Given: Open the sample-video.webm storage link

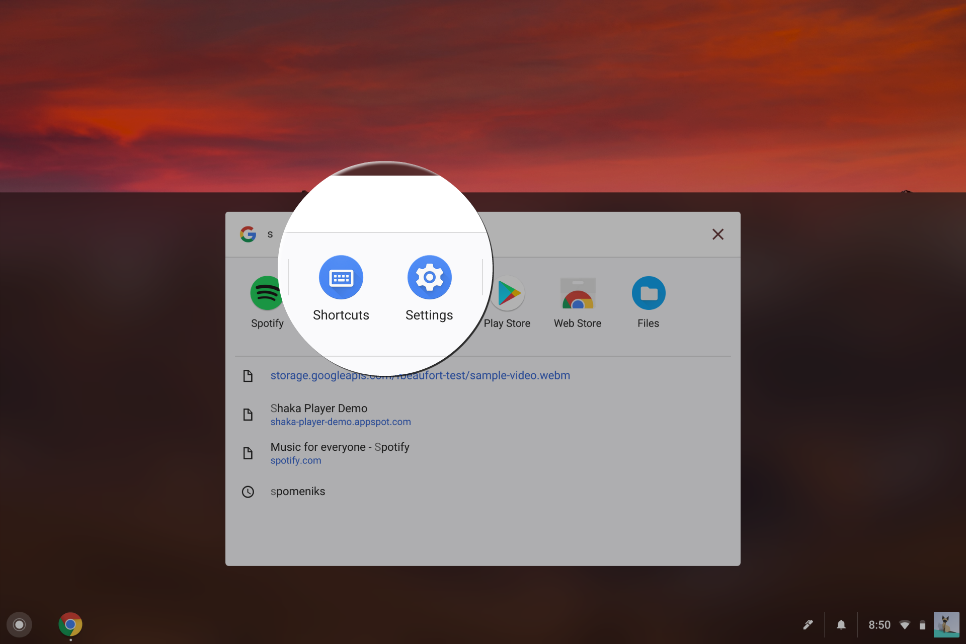Looking at the screenshot, I should 420,375.
